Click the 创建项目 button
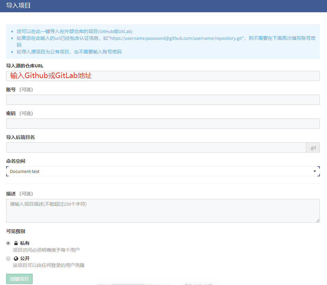The height and width of the screenshot is (285, 327). pos(19,279)
